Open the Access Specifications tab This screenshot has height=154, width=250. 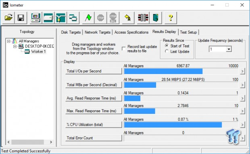pyautogui.click(x=131, y=32)
